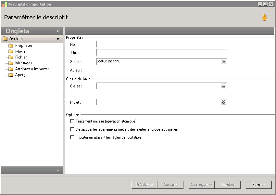Open the Statut dropdown list
This screenshot has height=195, width=276.
pyautogui.click(x=223, y=61)
